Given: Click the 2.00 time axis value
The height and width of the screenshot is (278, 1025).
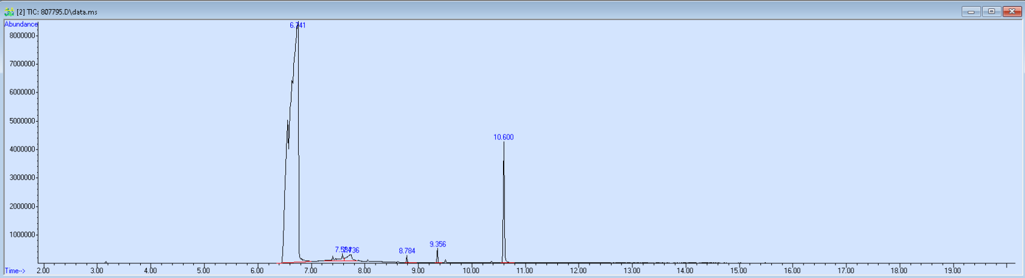Looking at the screenshot, I should tap(43, 271).
